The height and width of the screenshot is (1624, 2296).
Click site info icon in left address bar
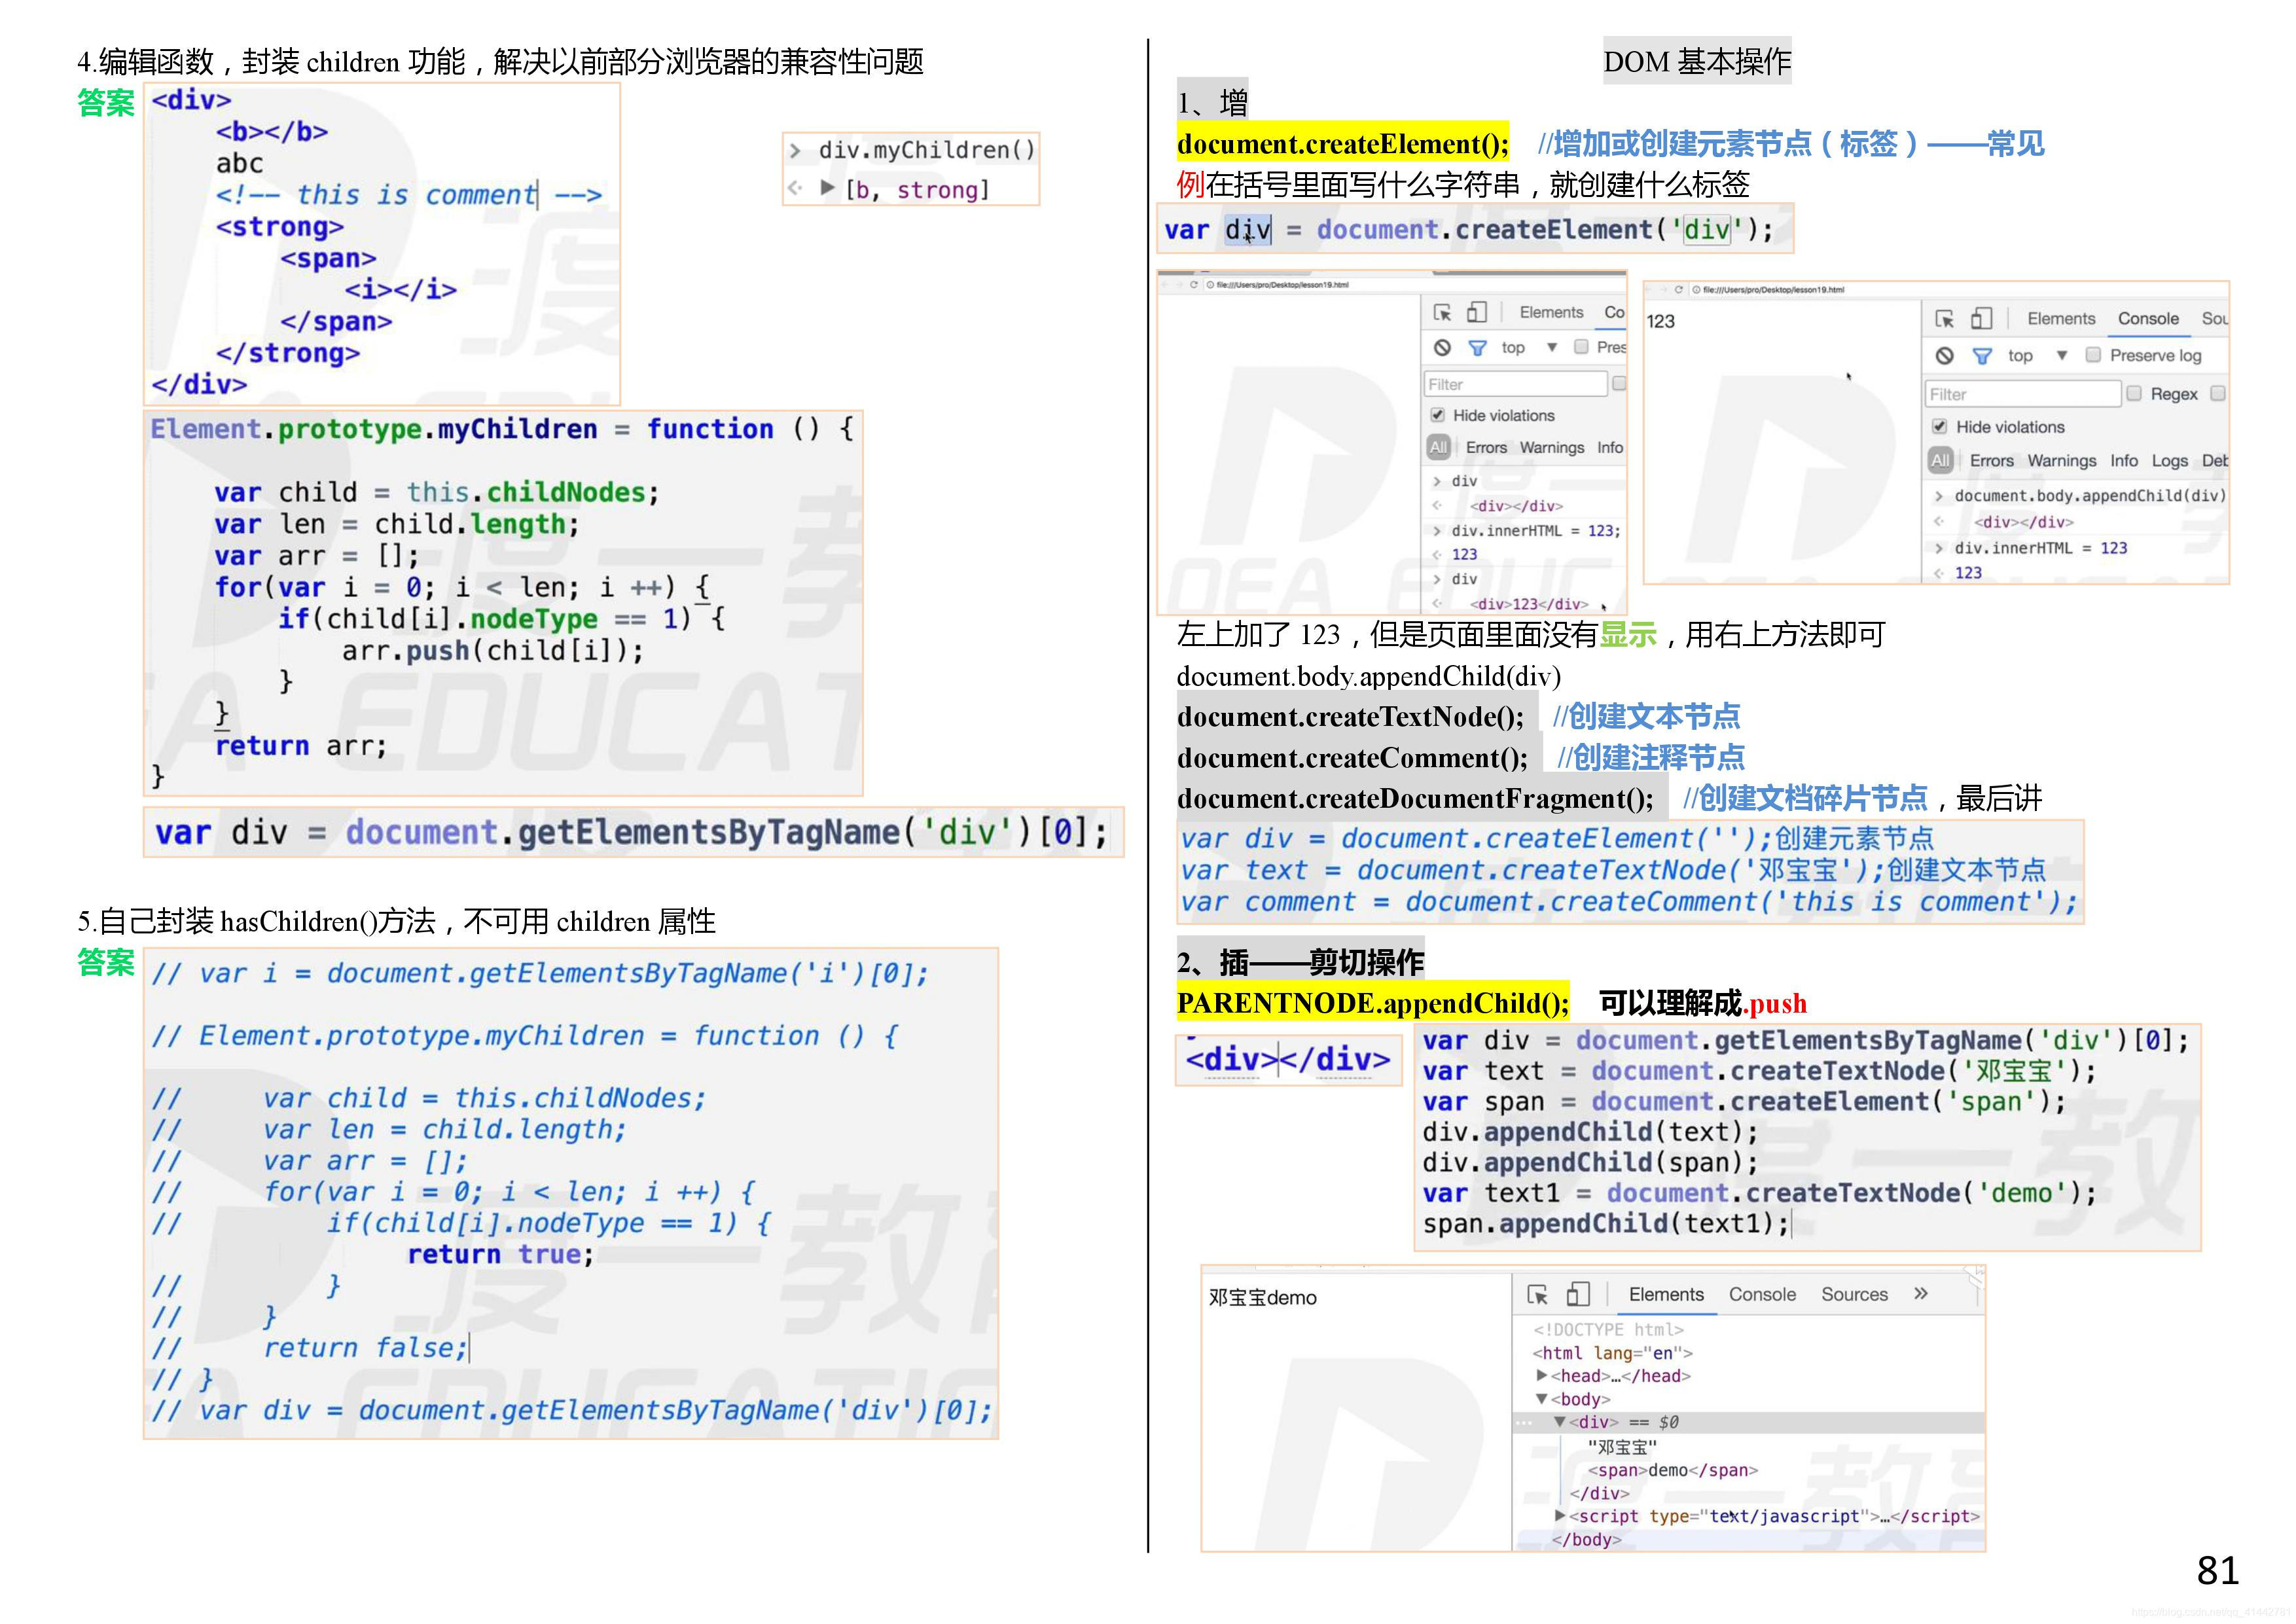(1211, 285)
